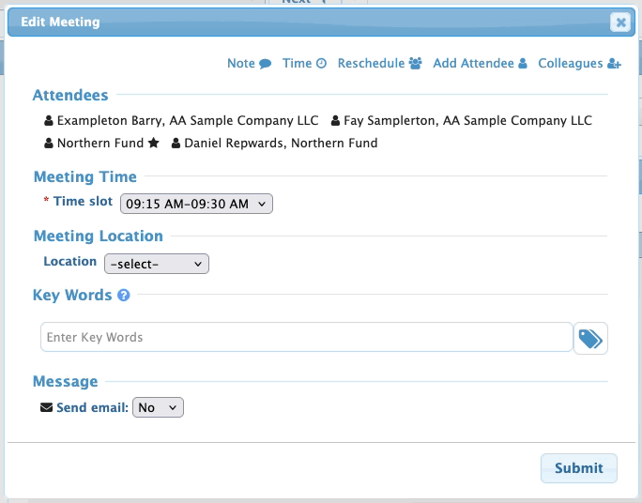Submit the meeting edit form
This screenshot has height=503, width=642.
[x=579, y=468]
